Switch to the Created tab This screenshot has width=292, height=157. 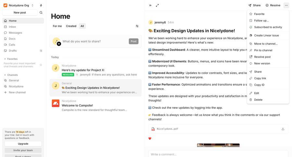pos(71,26)
